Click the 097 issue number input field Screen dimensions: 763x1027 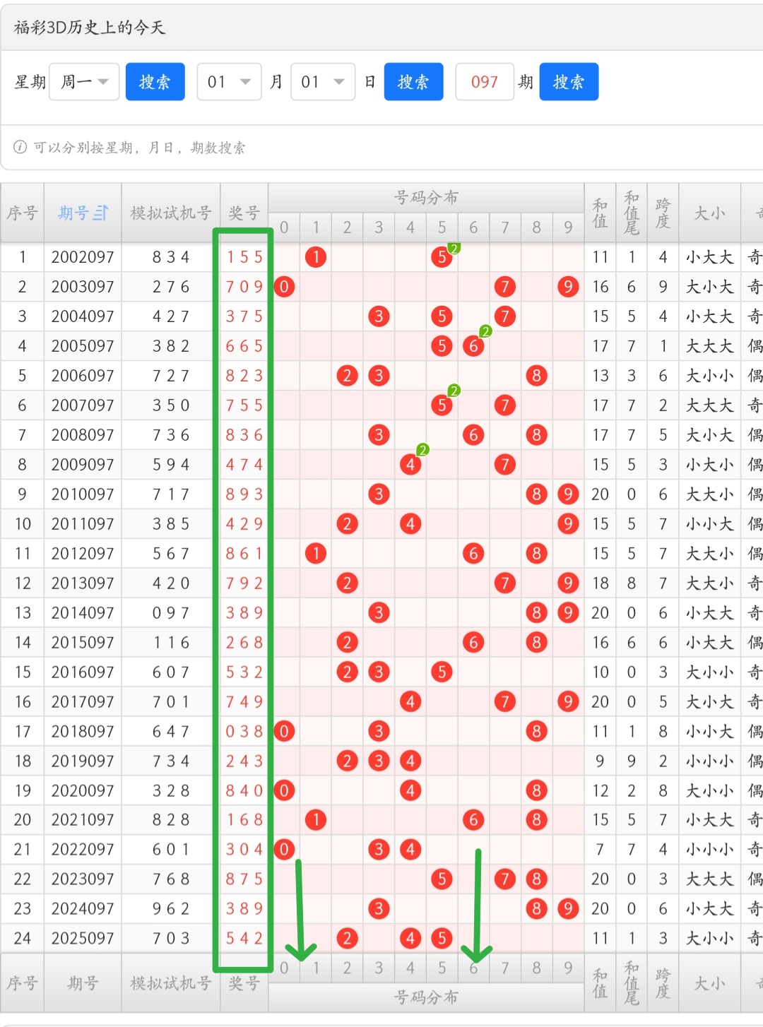click(485, 82)
